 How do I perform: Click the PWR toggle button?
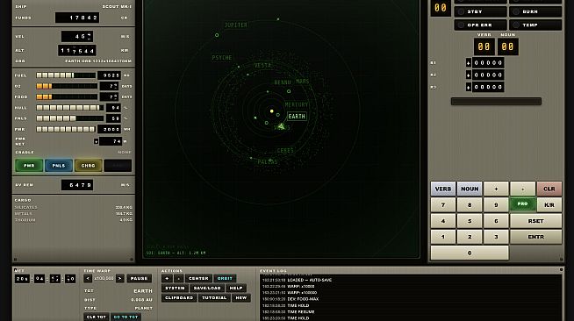coord(29,166)
